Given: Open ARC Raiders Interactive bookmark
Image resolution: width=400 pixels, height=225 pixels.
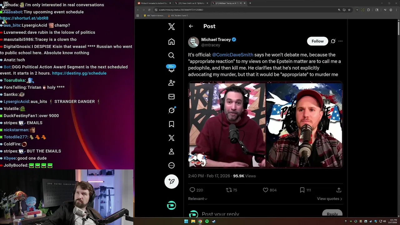Looking at the screenshot, I should [154, 15].
